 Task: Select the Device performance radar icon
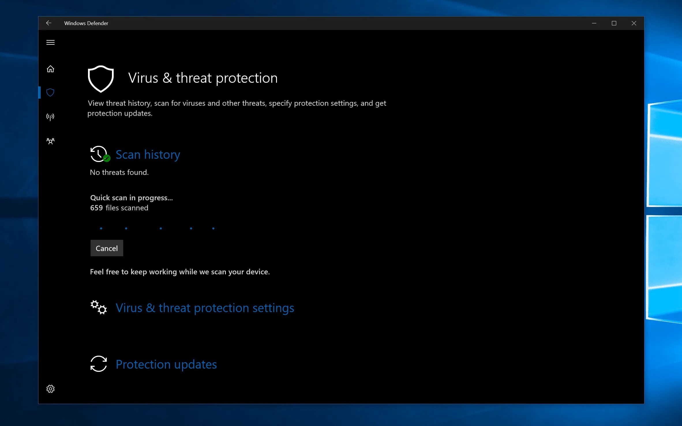[x=50, y=116]
